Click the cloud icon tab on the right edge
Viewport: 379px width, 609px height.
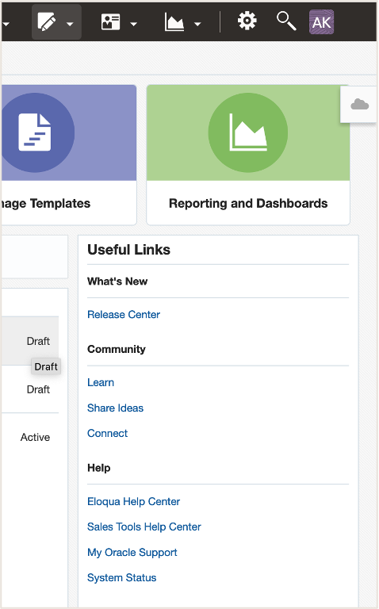[x=360, y=104]
